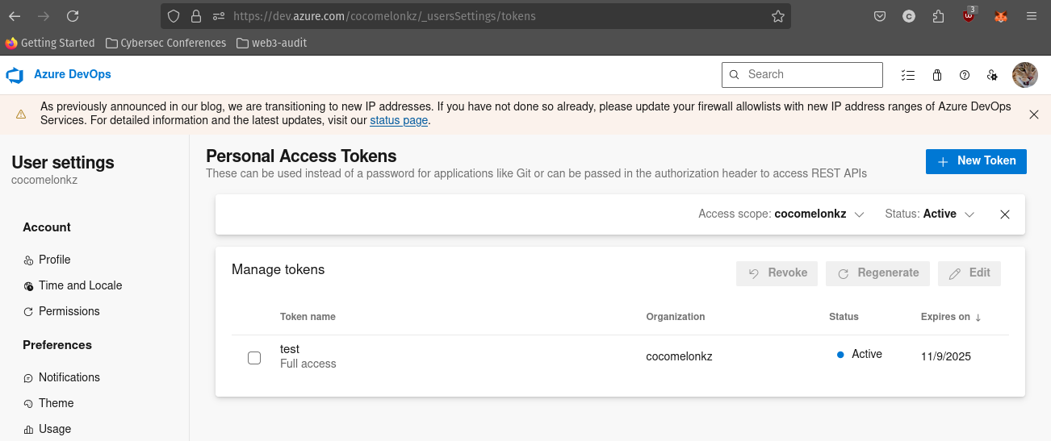
Task: Open the user profile avatar
Action: pyautogui.click(x=1025, y=75)
